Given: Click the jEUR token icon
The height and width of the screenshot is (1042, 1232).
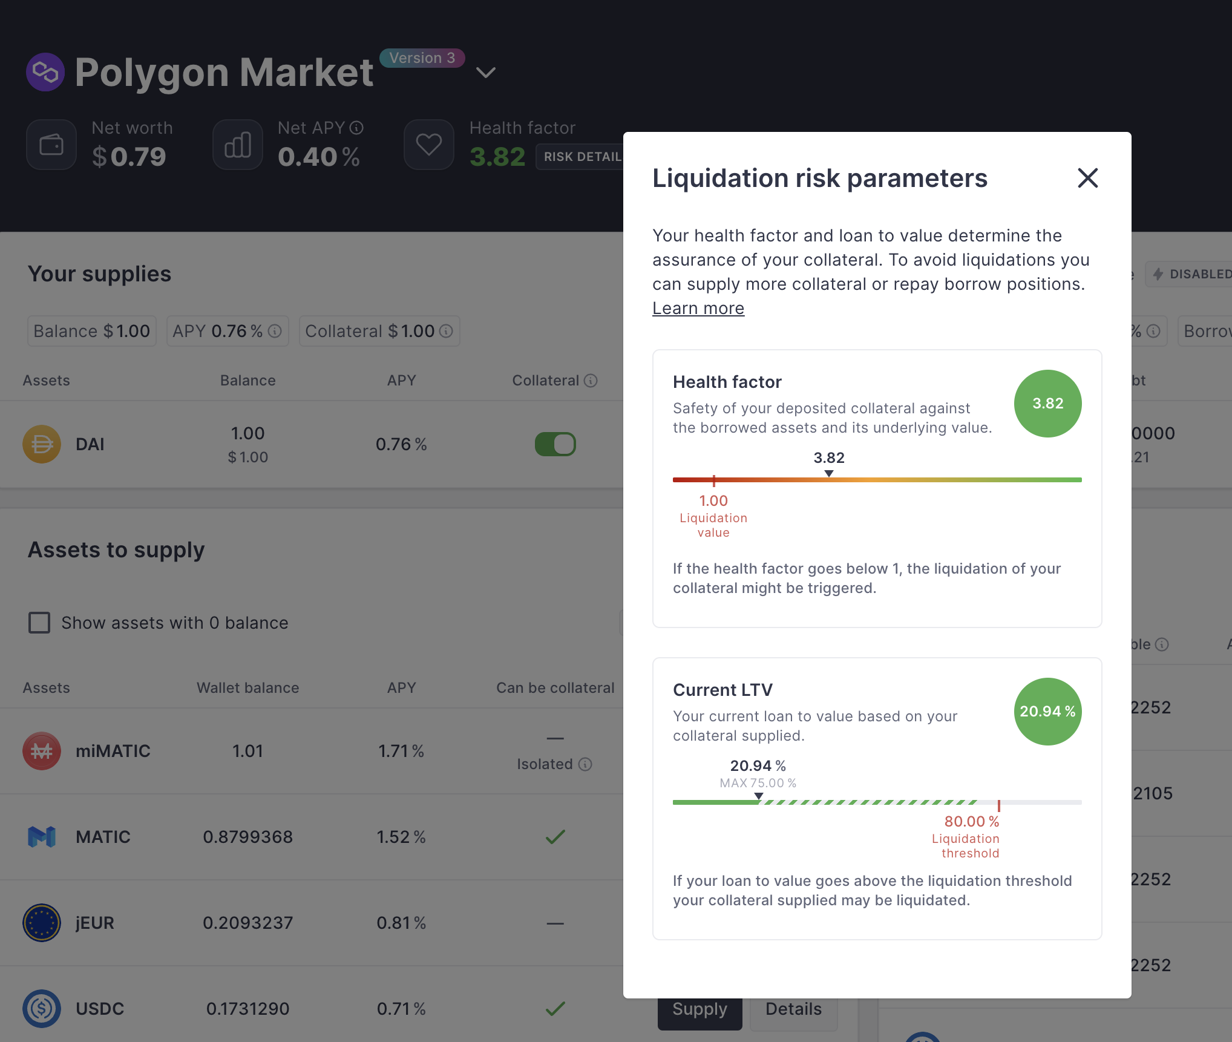Looking at the screenshot, I should click(41, 923).
